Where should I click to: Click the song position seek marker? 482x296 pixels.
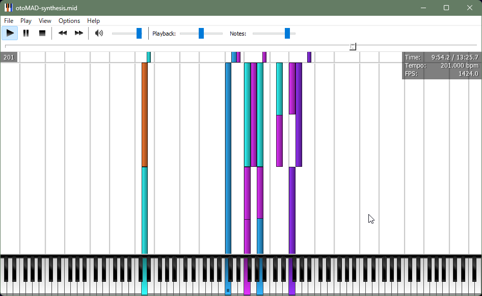[x=353, y=47]
